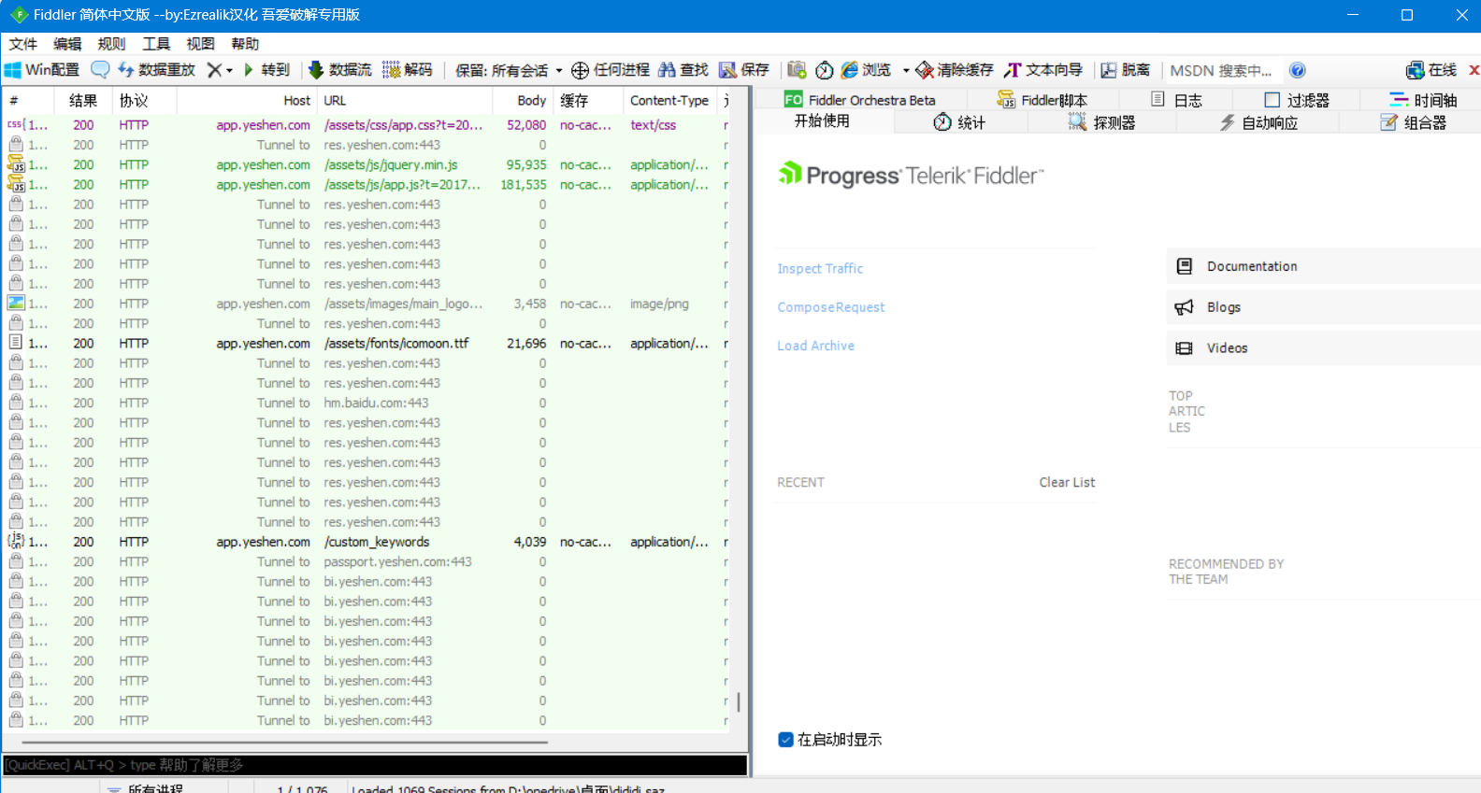Open the TextWizard (文本向导) tool
The width and height of the screenshot is (1481, 793).
(x=1043, y=70)
